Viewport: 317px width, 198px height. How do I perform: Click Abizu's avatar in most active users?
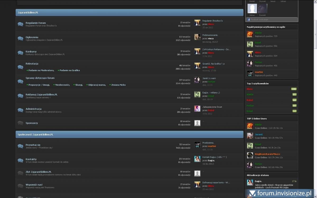tap(250, 54)
